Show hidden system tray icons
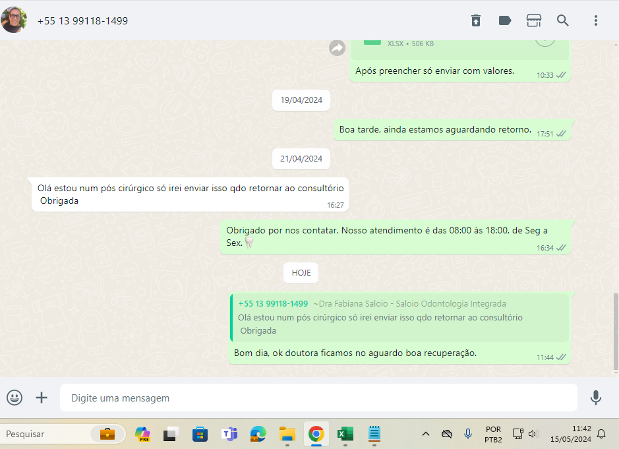Screen dimensions: 619x449 (x=426, y=434)
